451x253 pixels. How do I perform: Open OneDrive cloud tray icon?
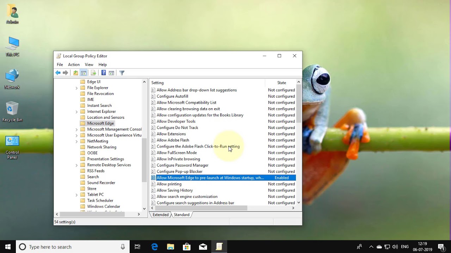(x=379, y=247)
